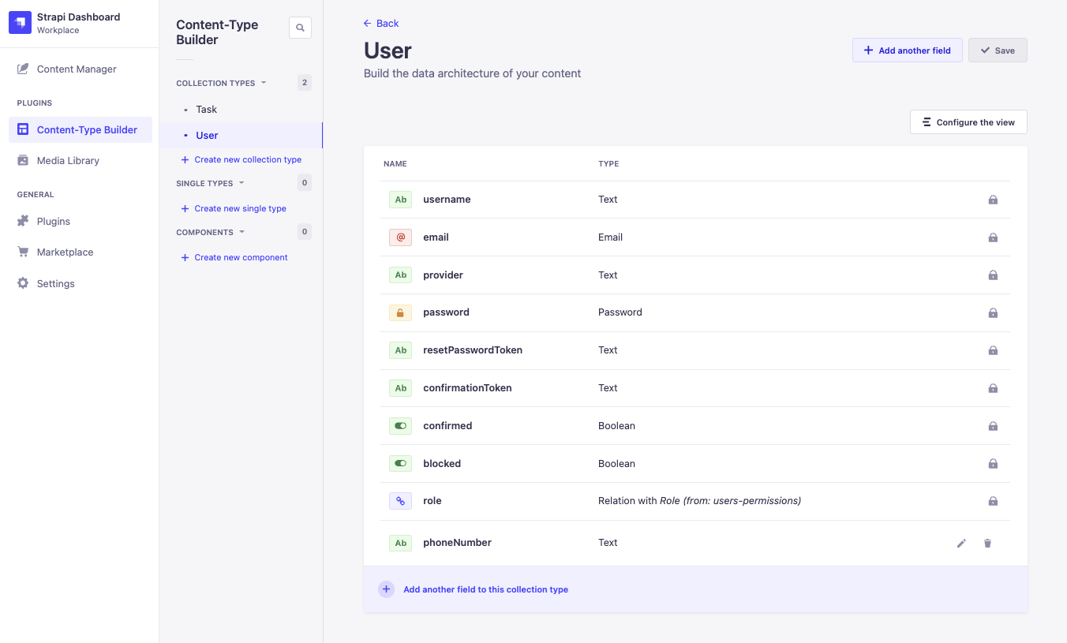
Task: Click the Ab icon for resetPasswordToken
Action: (401, 350)
